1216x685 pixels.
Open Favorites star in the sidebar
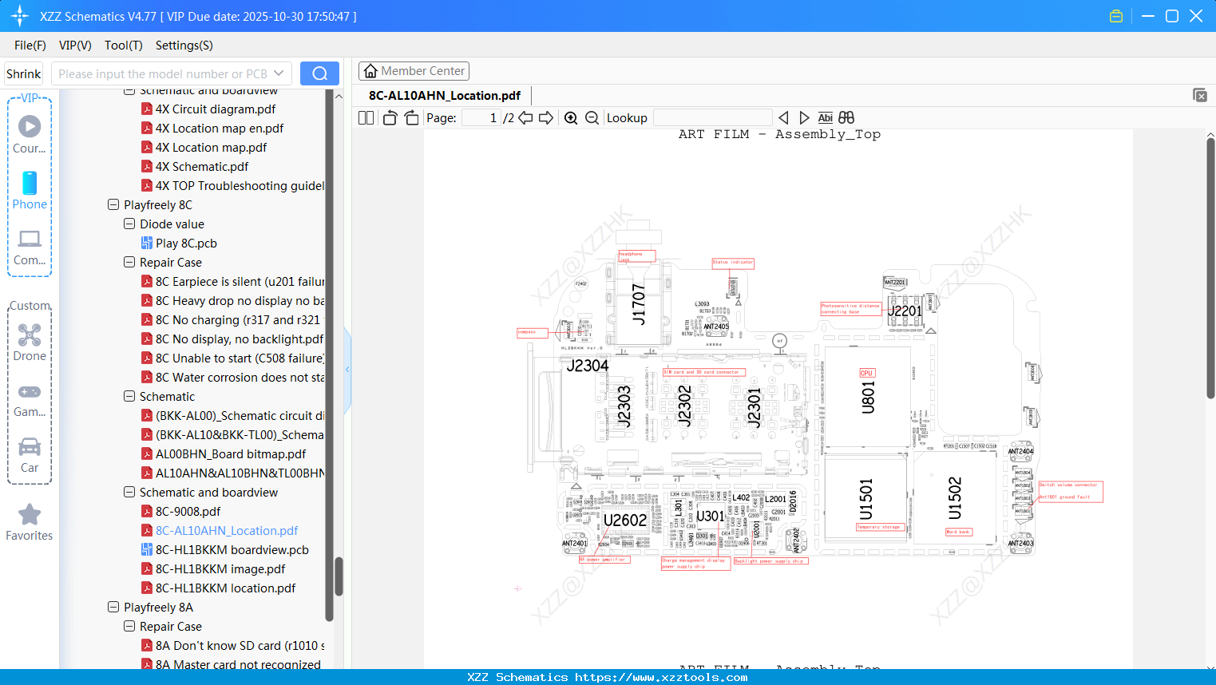(30, 522)
